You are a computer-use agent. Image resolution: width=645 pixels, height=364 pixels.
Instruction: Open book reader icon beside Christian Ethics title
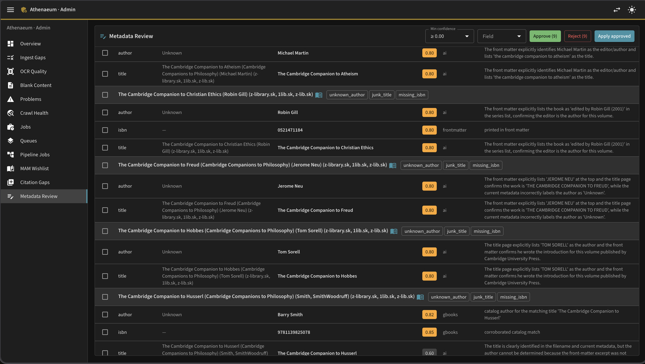click(x=319, y=95)
